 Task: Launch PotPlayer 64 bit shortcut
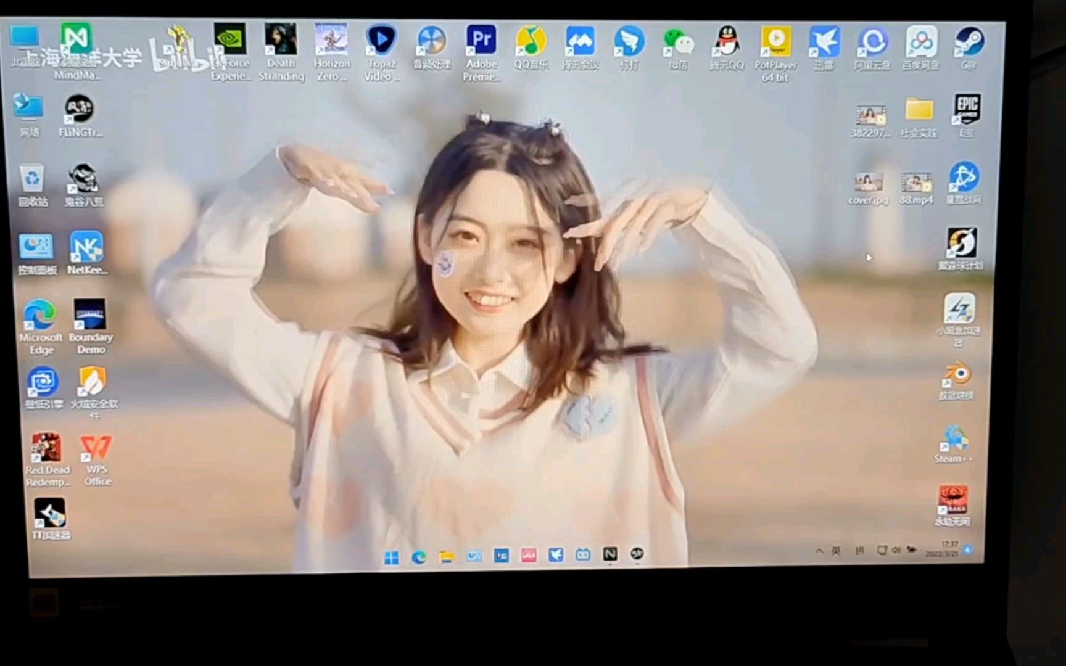[775, 54]
